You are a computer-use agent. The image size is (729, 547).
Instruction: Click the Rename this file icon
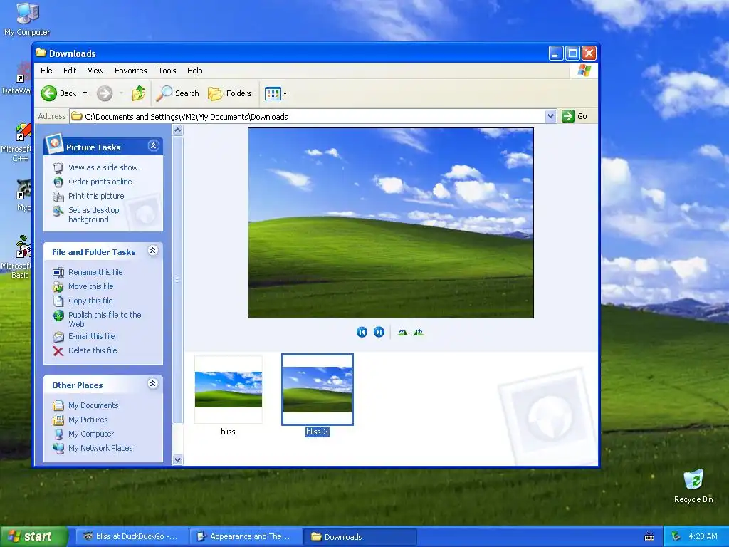click(x=58, y=272)
